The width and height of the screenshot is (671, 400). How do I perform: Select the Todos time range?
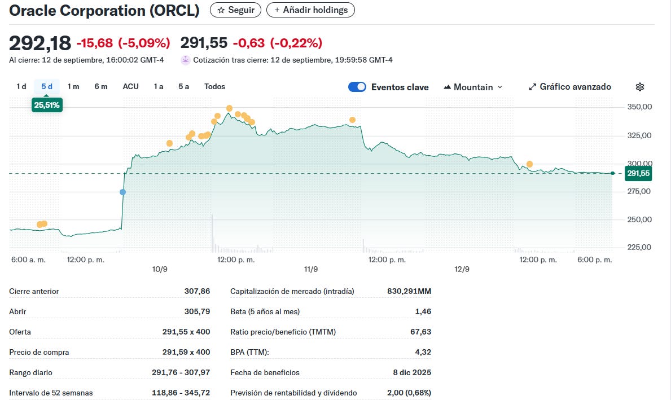pyautogui.click(x=214, y=86)
